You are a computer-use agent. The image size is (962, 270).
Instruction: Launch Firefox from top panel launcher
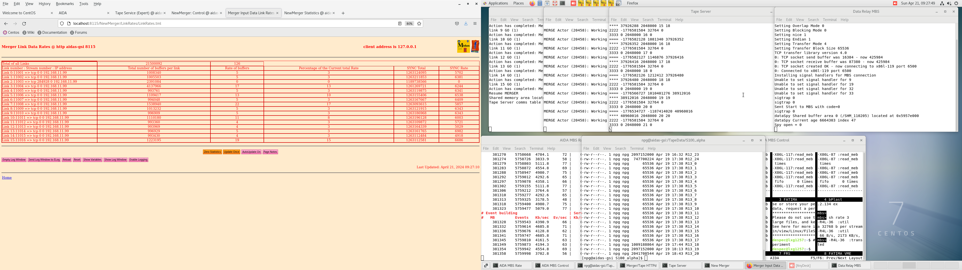pyautogui.click(x=532, y=3)
